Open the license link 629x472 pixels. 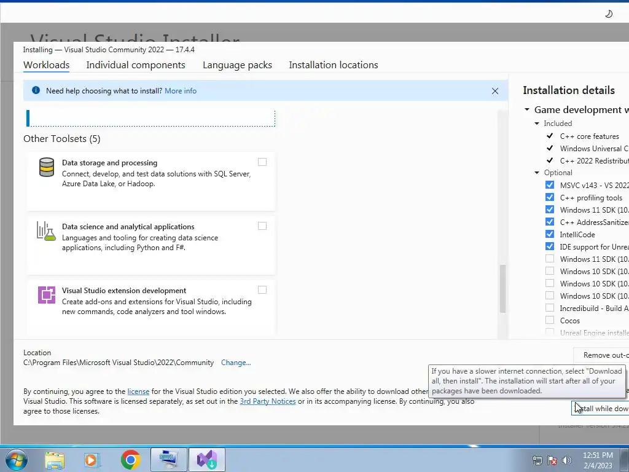[x=138, y=391]
